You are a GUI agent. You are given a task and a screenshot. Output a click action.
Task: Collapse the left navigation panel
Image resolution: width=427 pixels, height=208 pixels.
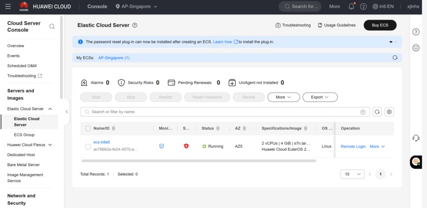pos(67,112)
